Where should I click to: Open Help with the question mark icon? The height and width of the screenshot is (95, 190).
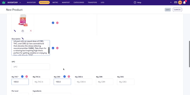click(x=135, y=3)
